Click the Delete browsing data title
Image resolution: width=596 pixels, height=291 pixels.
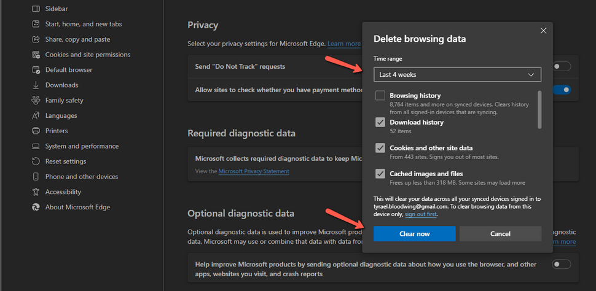pyautogui.click(x=420, y=39)
